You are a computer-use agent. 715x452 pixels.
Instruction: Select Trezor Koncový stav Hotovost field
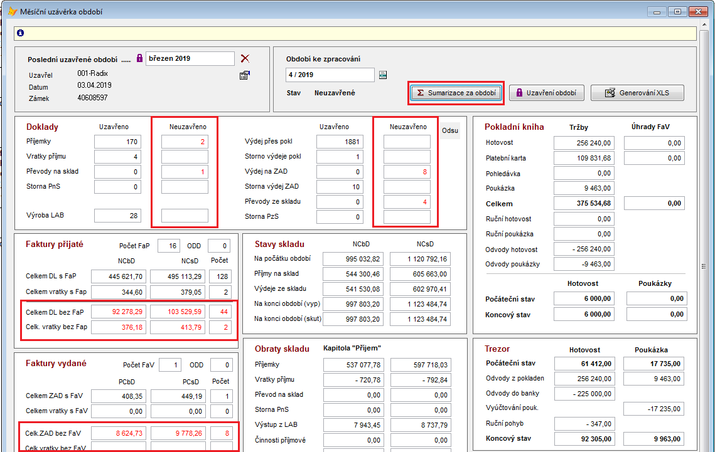[x=583, y=439]
